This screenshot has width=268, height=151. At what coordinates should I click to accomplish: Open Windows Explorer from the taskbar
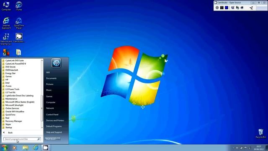[25, 148]
